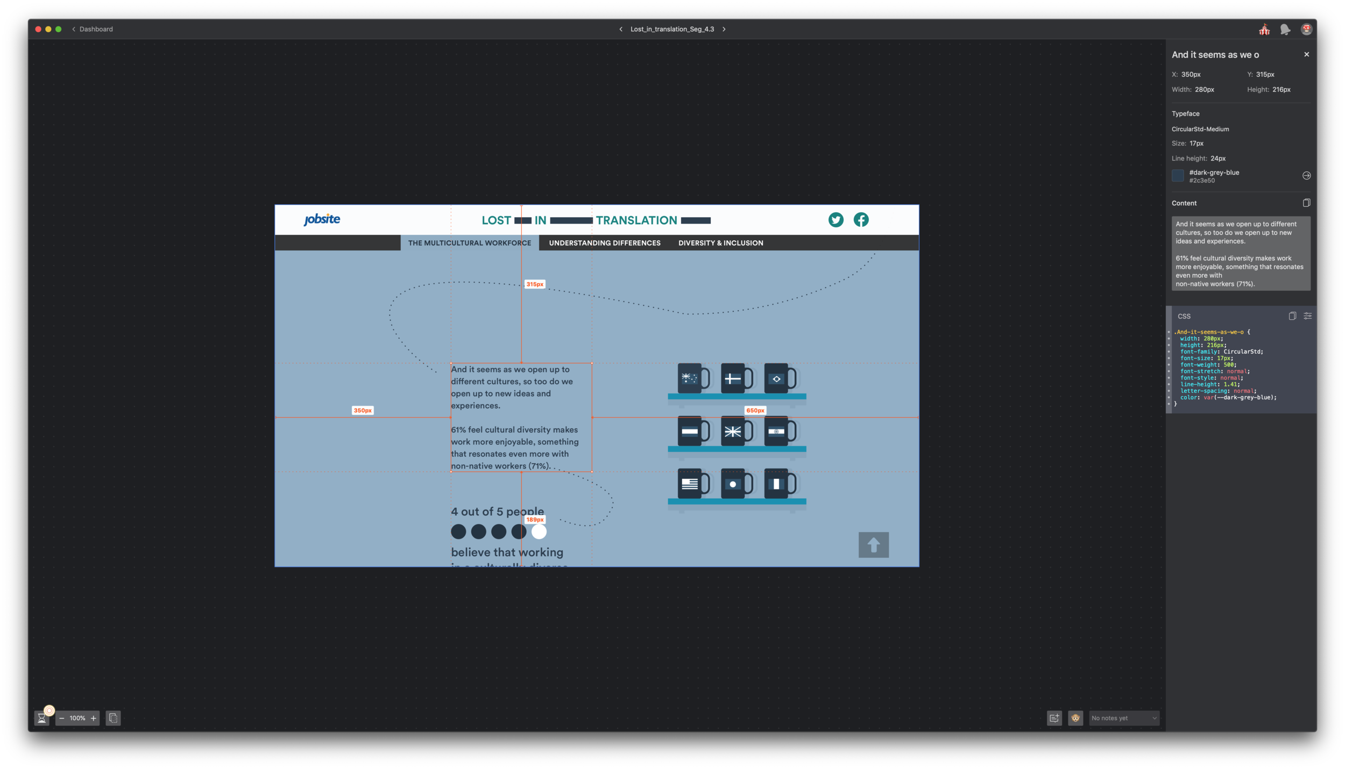Select Diversity & Inclusion tab
The image size is (1345, 769).
coord(720,243)
